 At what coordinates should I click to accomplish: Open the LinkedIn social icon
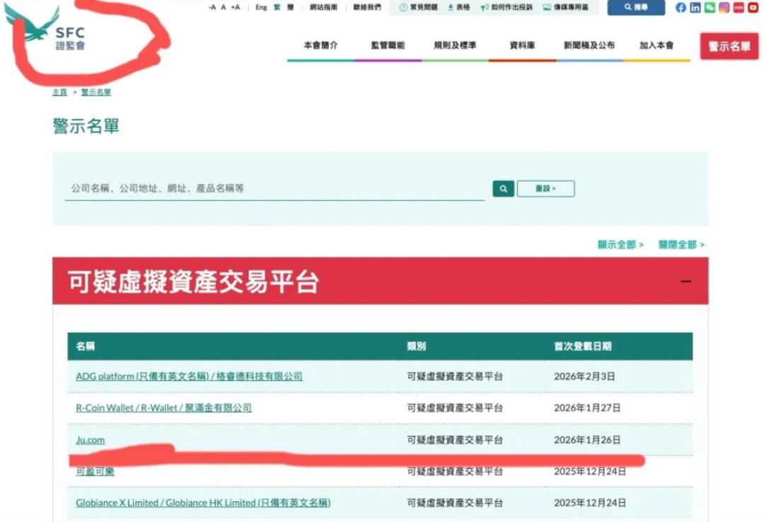tap(696, 7)
